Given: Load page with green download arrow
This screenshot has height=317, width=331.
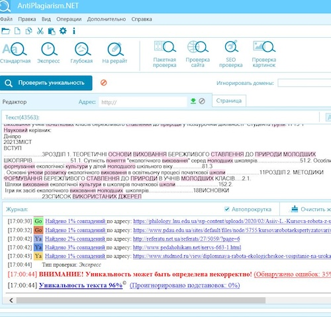Looking at the screenshot, I should pyautogui.click(x=193, y=101).
